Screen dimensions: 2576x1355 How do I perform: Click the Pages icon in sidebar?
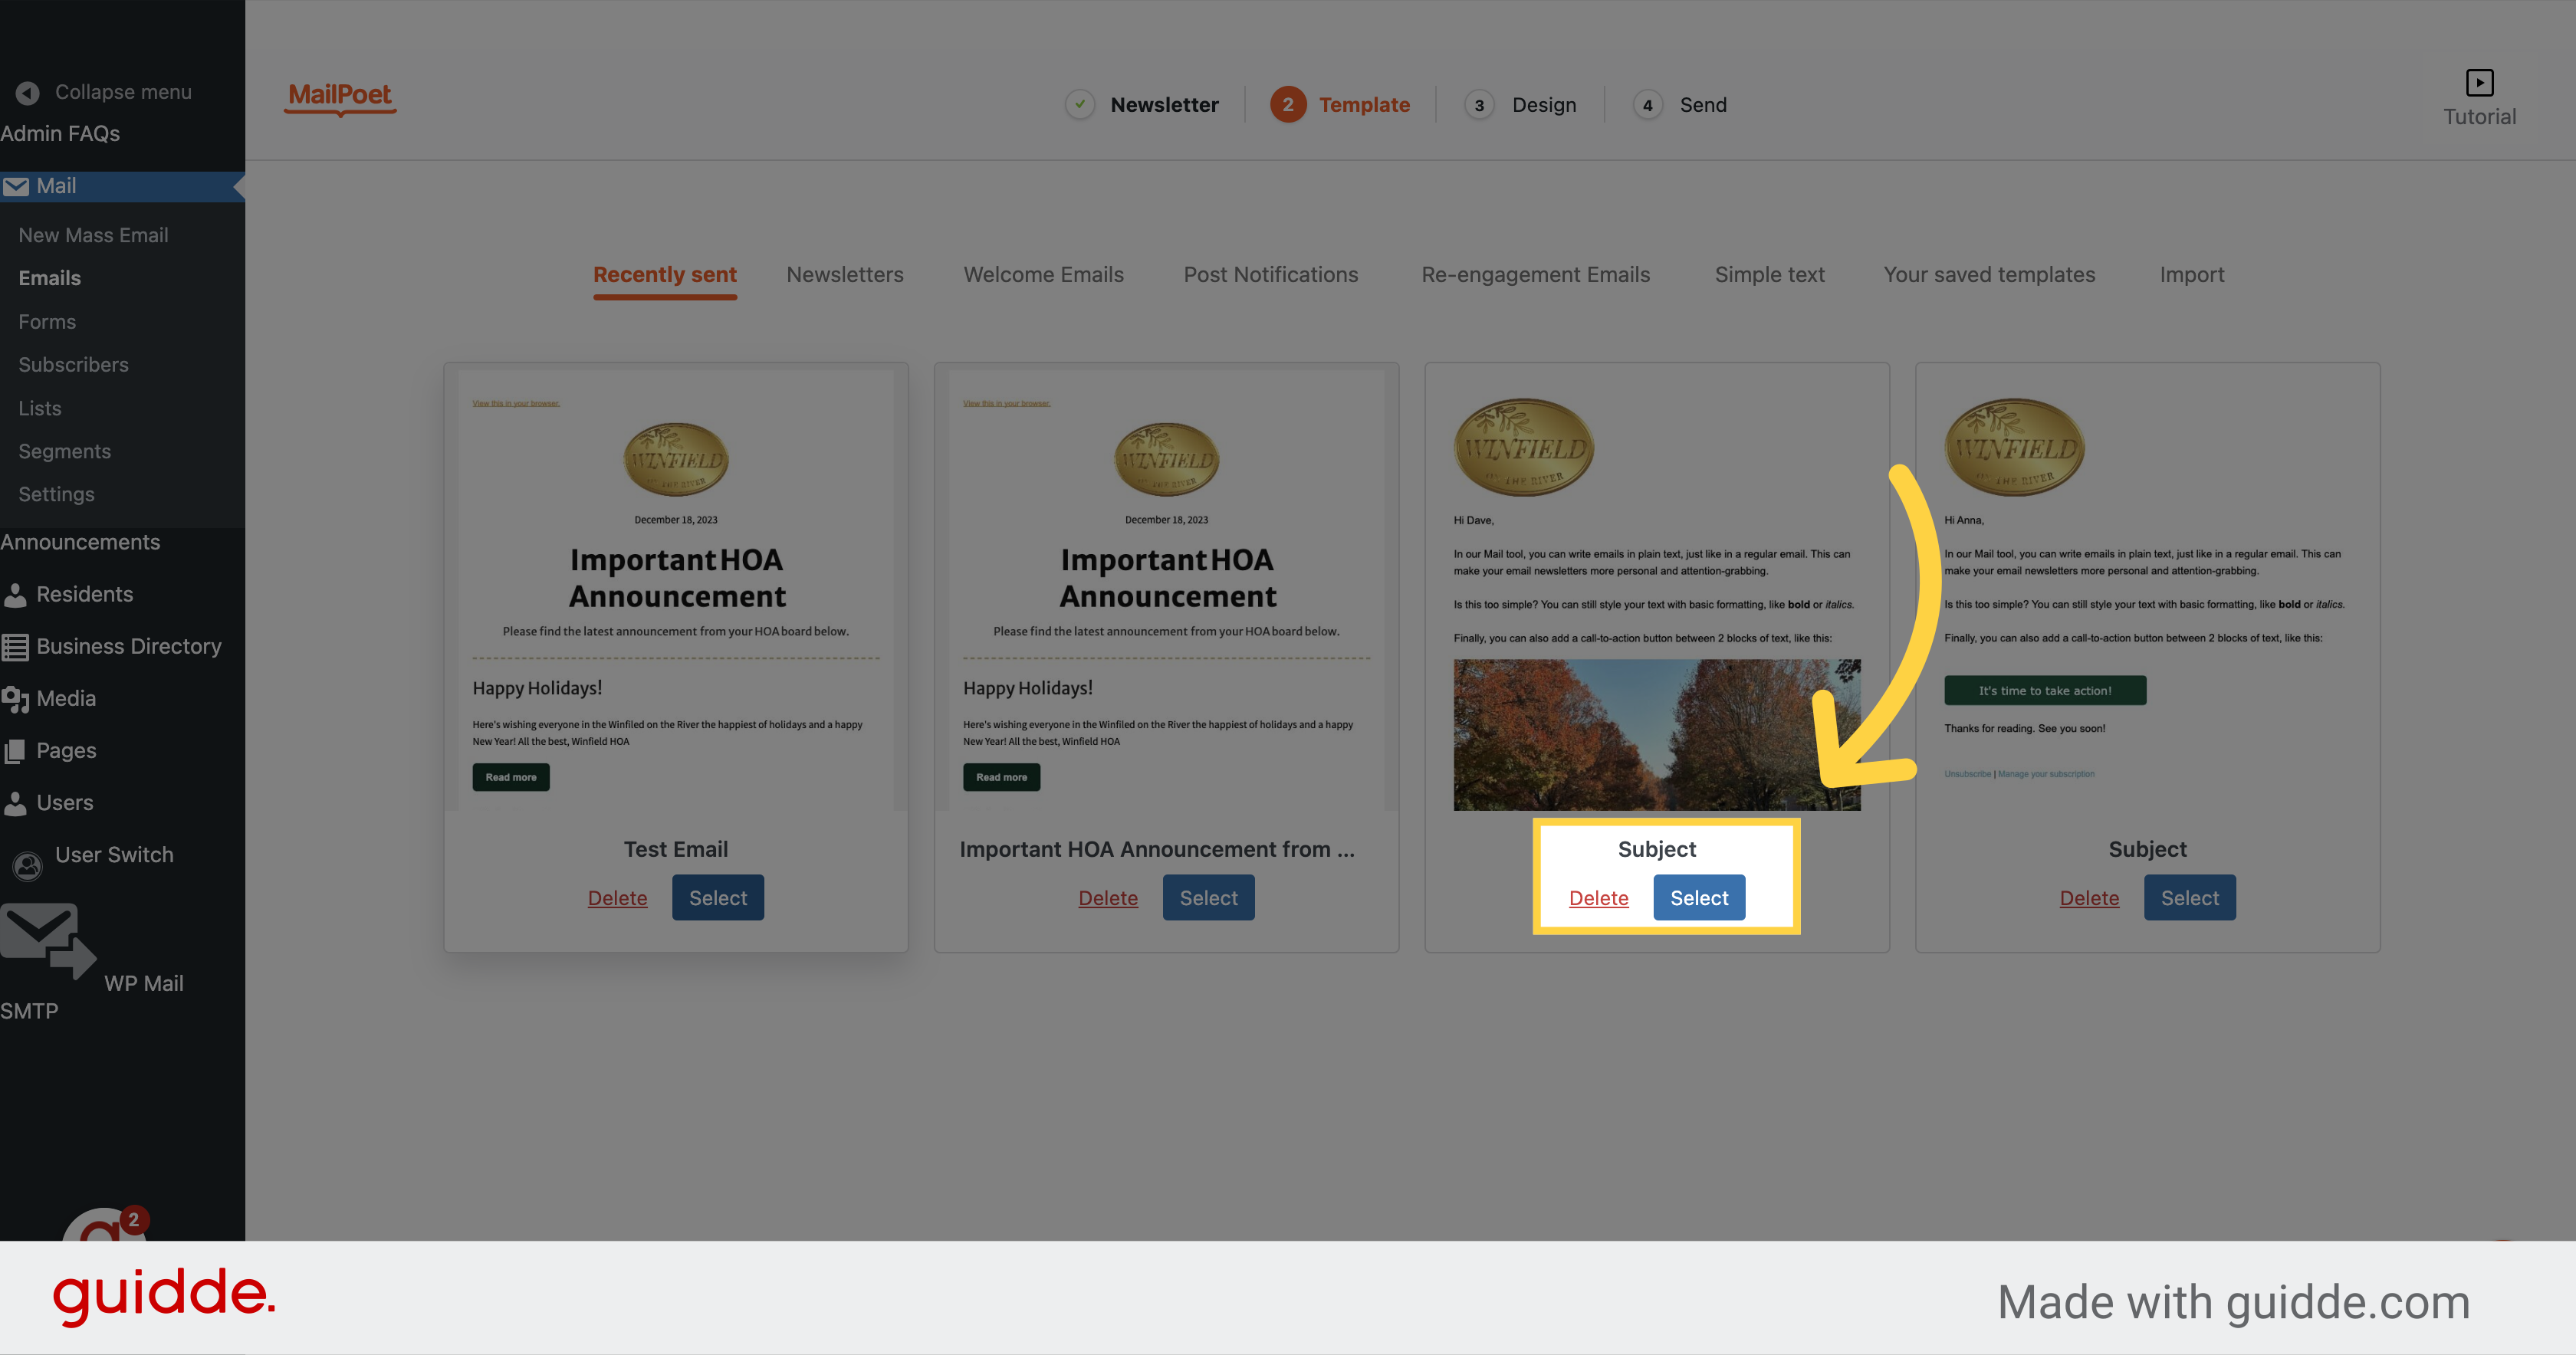(15, 751)
